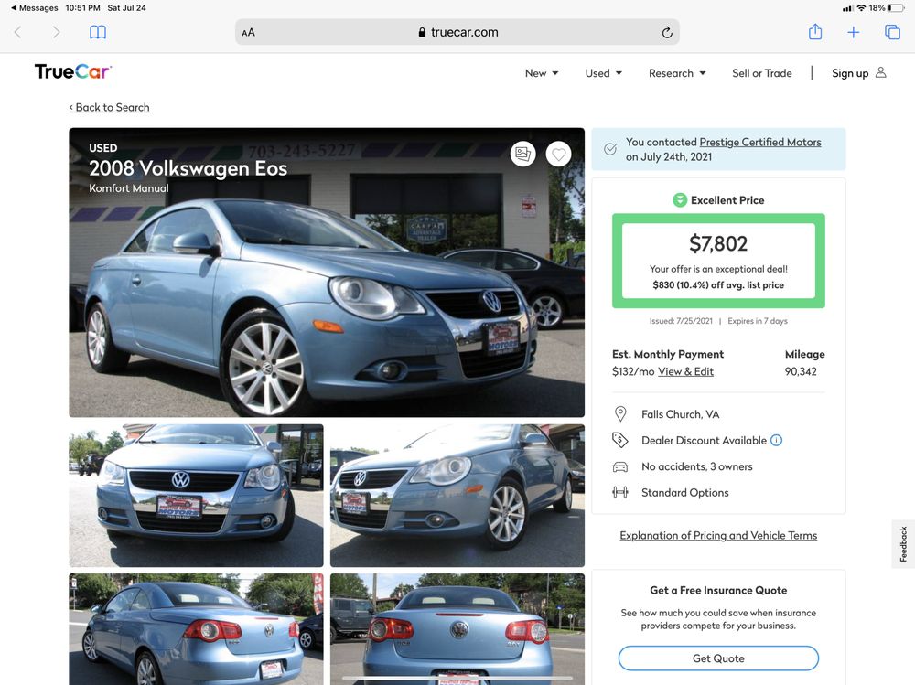The width and height of the screenshot is (915, 685).
Task: Open the Research dropdown menu
Action: coord(677,73)
